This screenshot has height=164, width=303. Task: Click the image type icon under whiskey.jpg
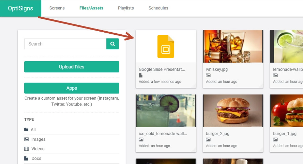pos(208,75)
